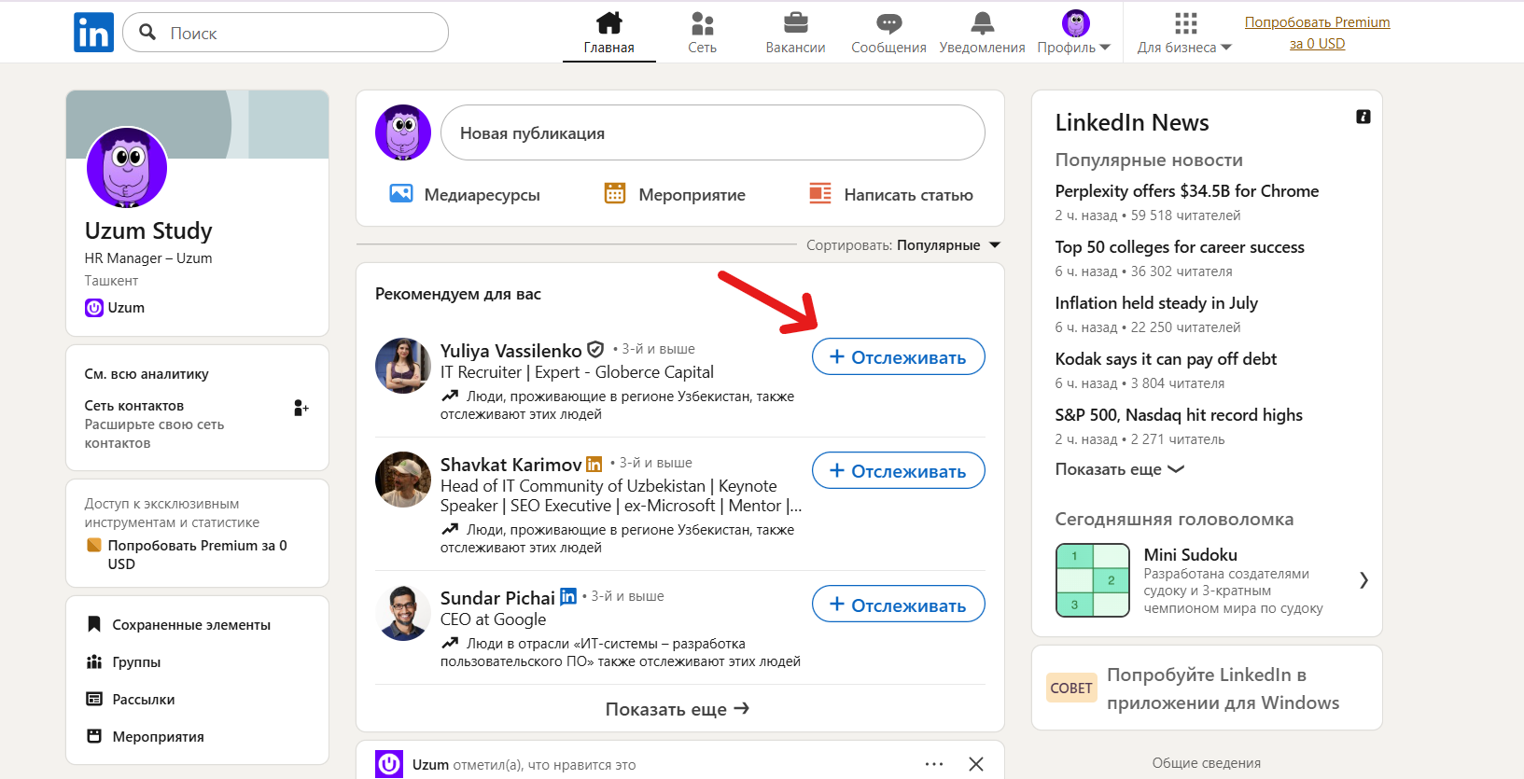Follow Shavkat Karimov with Отслеживать
Screen dimensions: 1524x779
click(x=898, y=470)
